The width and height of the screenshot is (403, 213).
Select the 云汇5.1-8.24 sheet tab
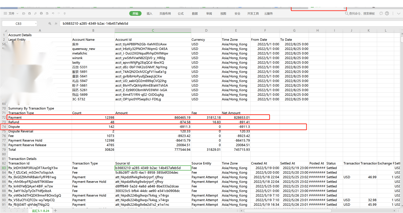pyautogui.click(x=41, y=210)
